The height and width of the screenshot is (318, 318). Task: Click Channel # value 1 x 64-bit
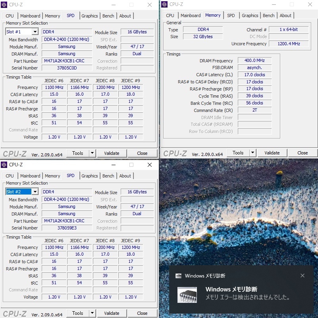289,29
